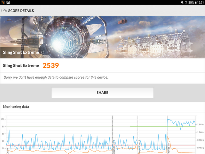Tap the SCORE DETAILS title

[x=21, y=11]
